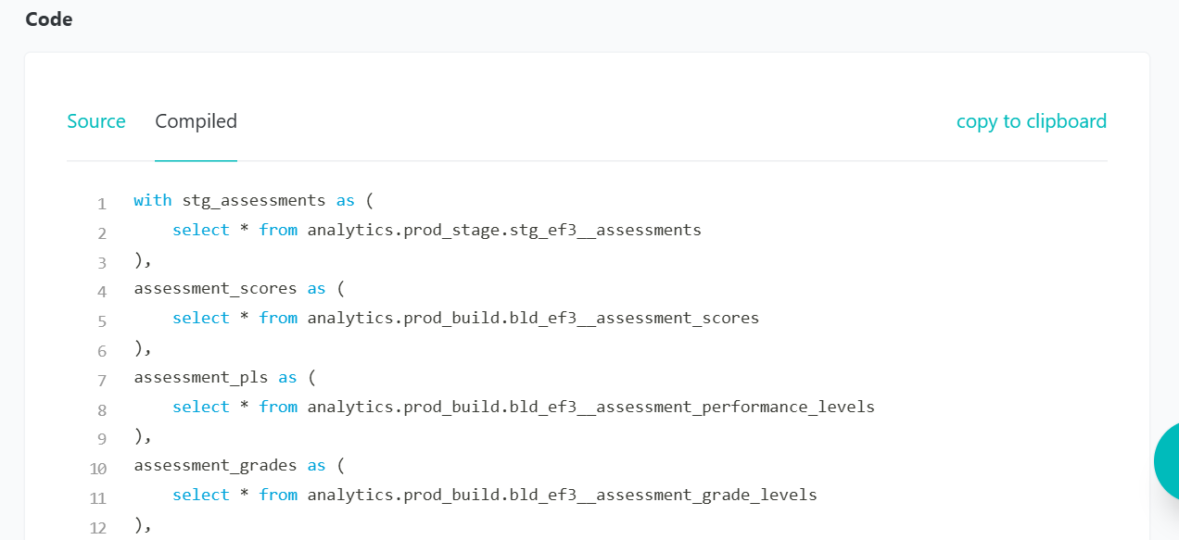
Task: Click the Code panel heading
Action: (48, 19)
